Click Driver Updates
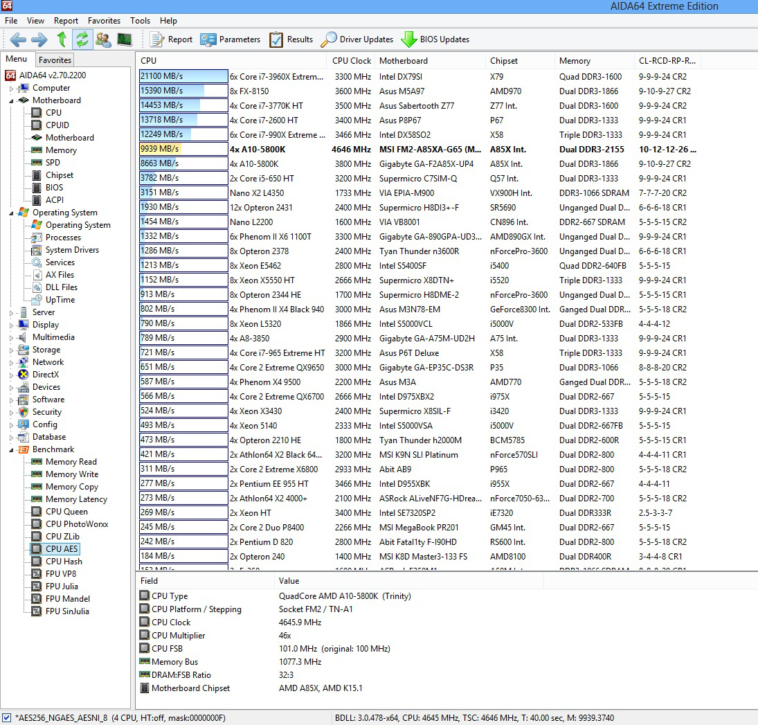758x725 pixels. point(357,39)
